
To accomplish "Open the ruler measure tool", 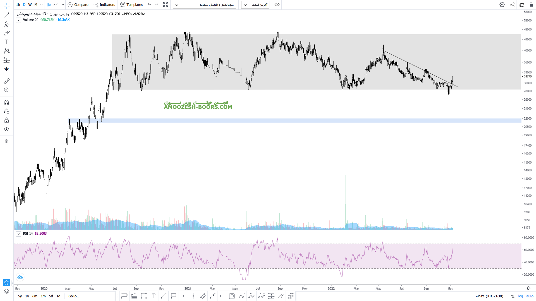I will 6,81.
